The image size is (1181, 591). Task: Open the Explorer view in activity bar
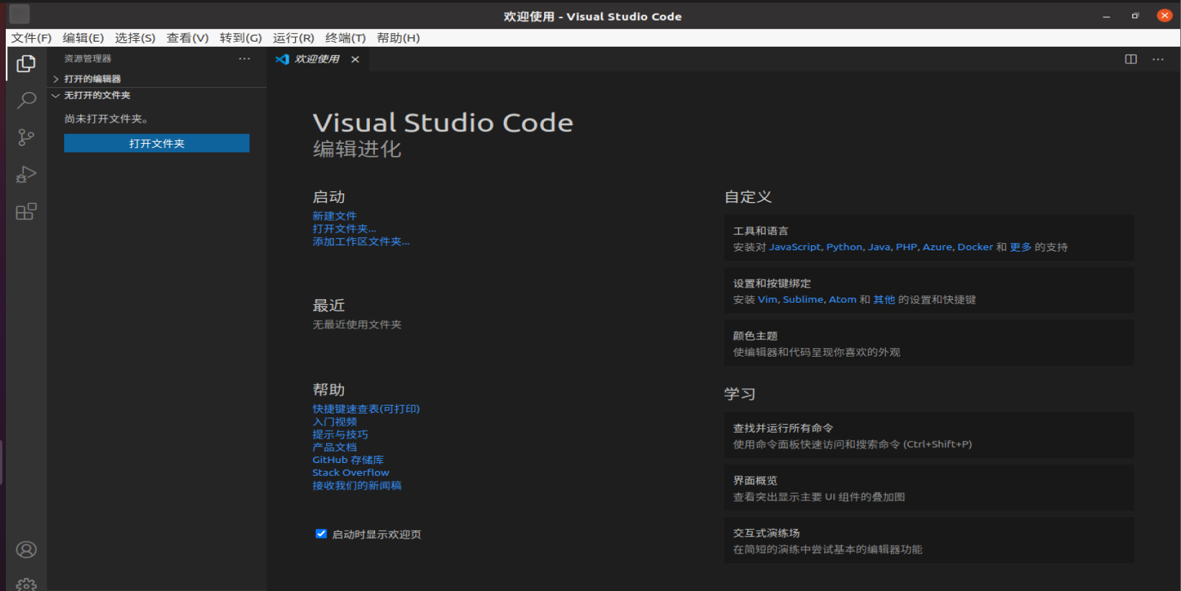click(26, 64)
